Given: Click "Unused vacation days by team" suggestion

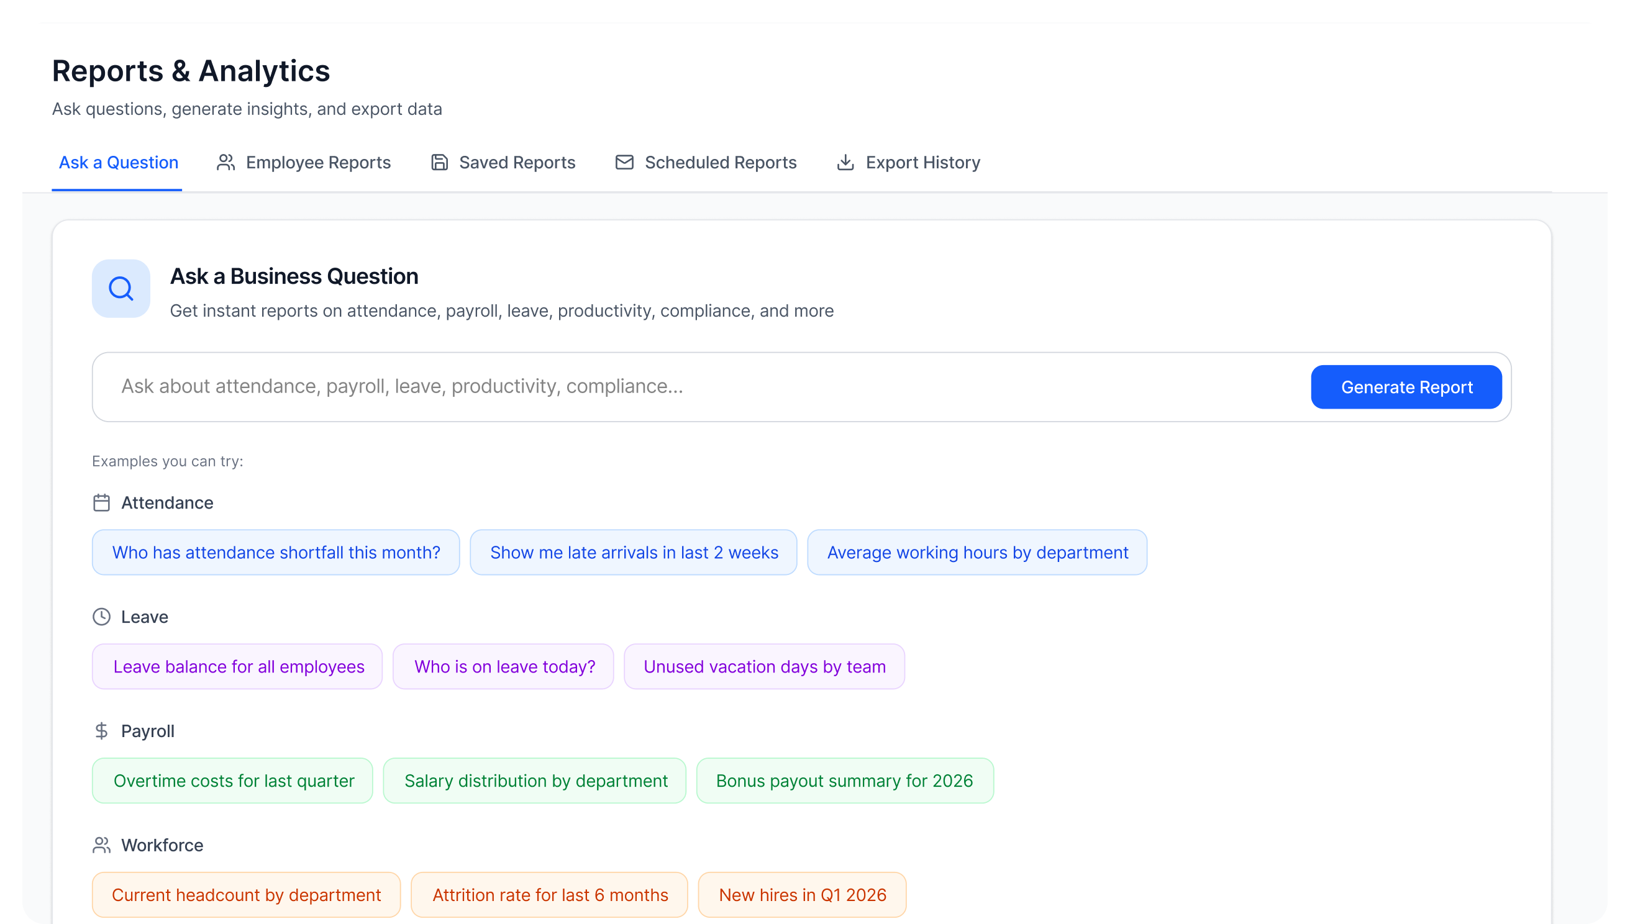Looking at the screenshot, I should point(764,666).
